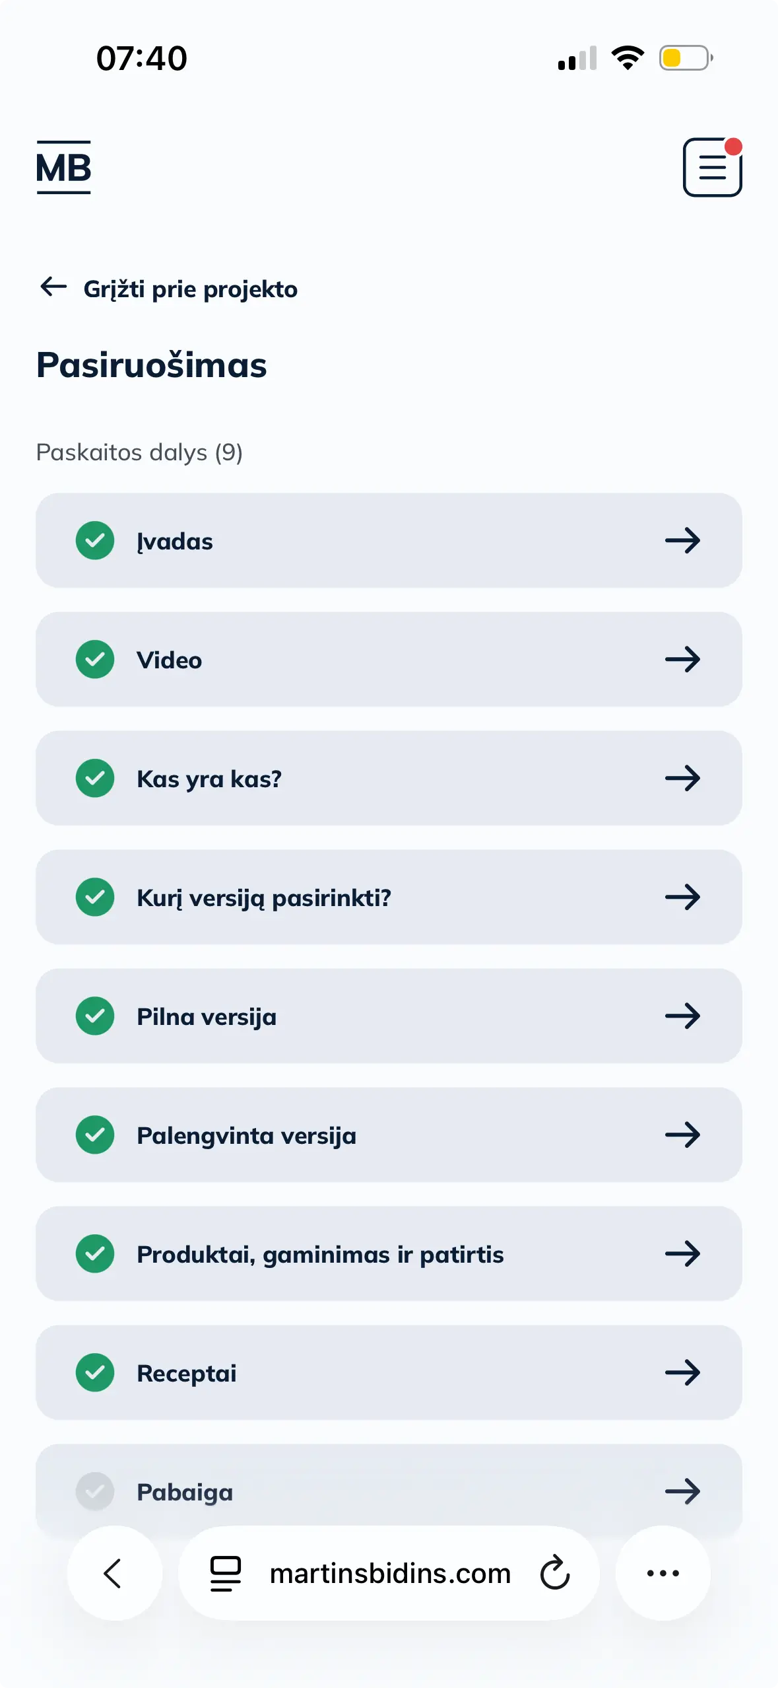778x1688 pixels.
Task: Tap the green checkmark beside Receptai
Action: point(95,1372)
